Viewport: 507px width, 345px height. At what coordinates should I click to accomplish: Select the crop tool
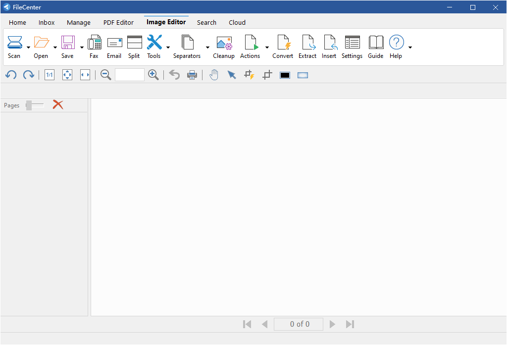coord(267,75)
